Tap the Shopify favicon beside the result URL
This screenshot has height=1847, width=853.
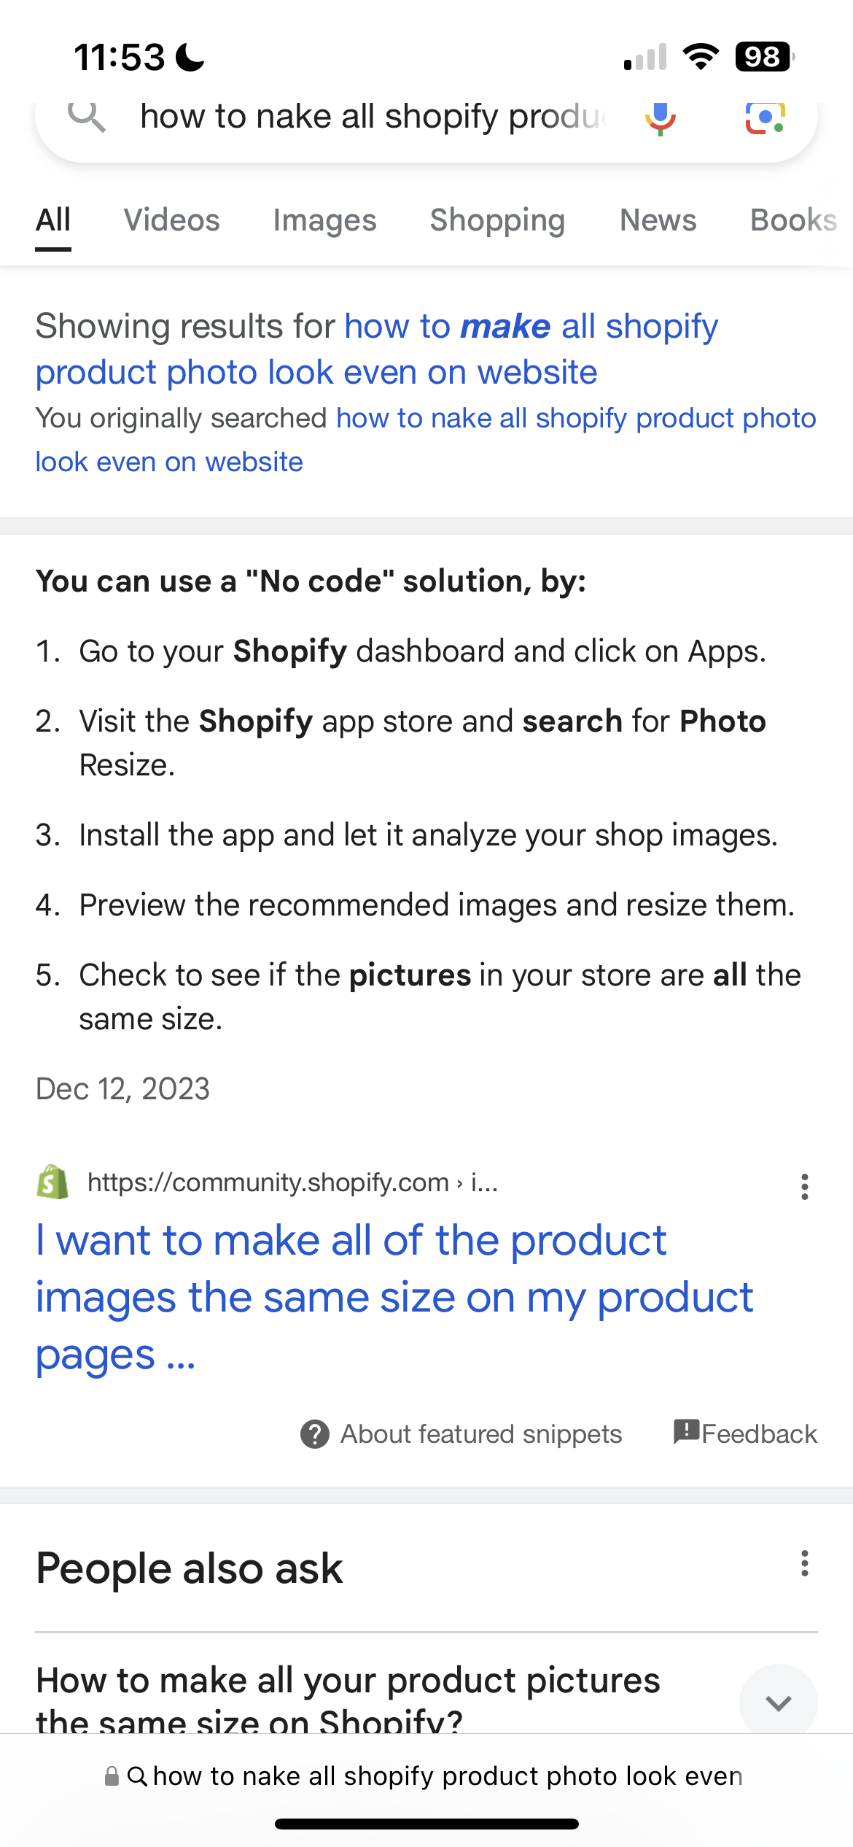point(52,1182)
